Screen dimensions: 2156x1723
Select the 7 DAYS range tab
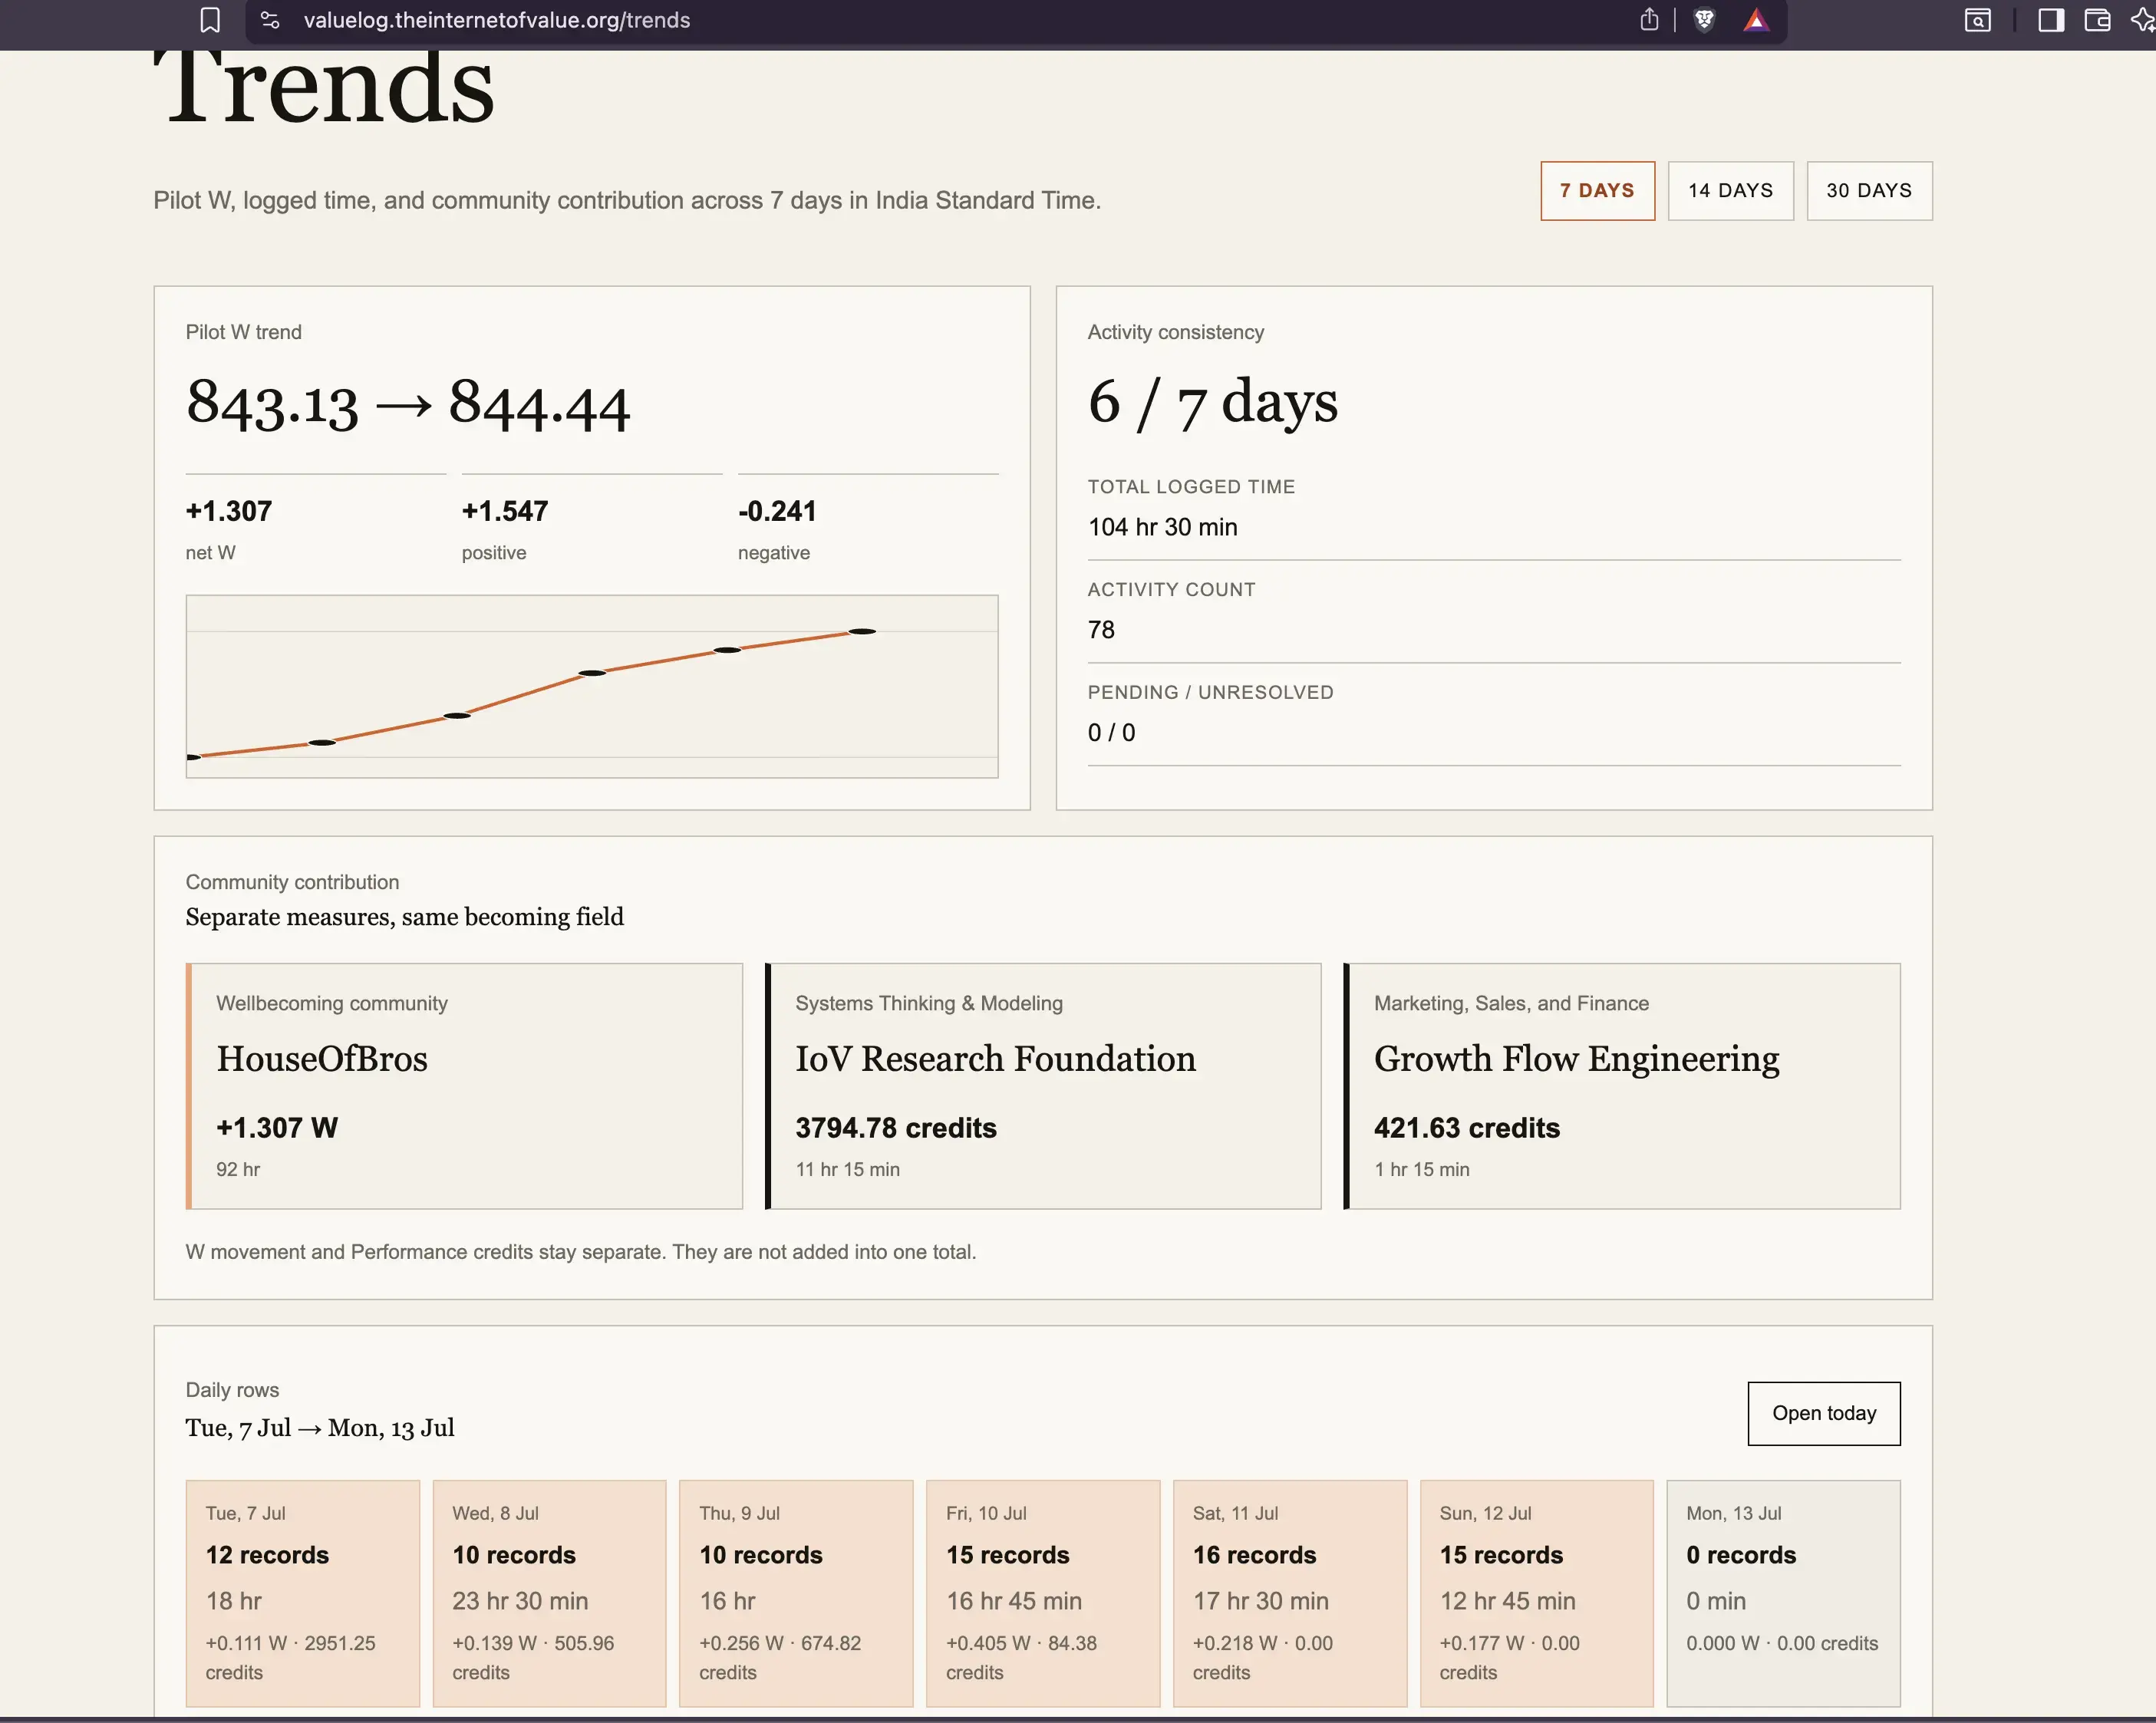pyautogui.click(x=1597, y=190)
